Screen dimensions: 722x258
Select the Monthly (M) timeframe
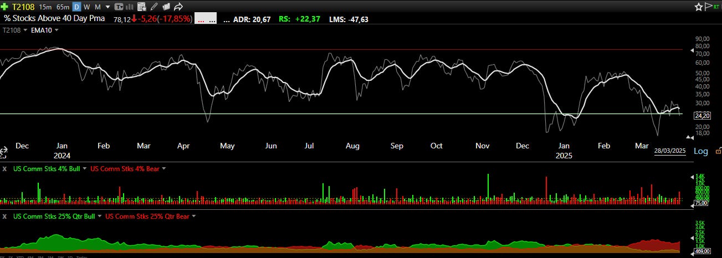[x=98, y=7]
